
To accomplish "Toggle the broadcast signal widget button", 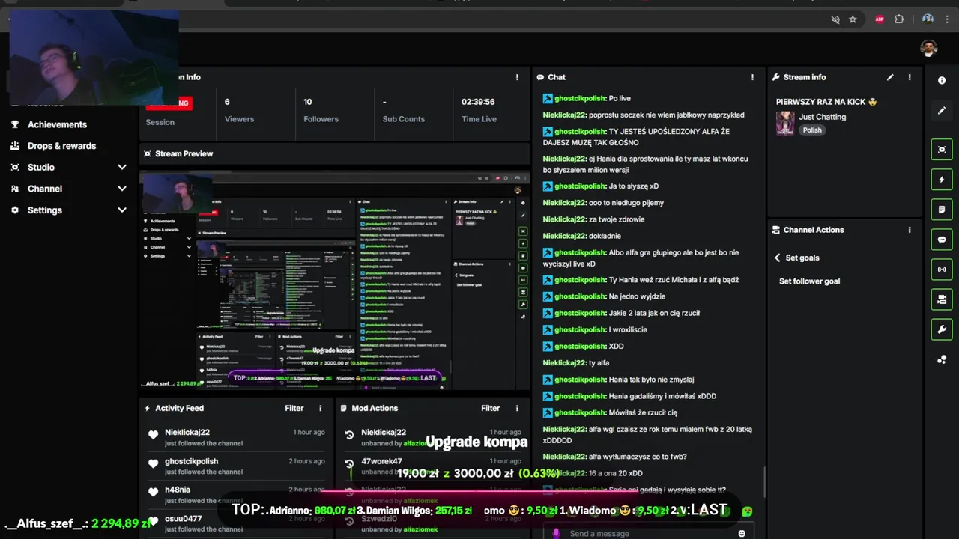I will [942, 269].
